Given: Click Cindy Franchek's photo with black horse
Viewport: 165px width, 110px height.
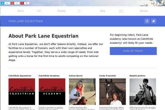Looking at the screenshot, I should (112, 92).
